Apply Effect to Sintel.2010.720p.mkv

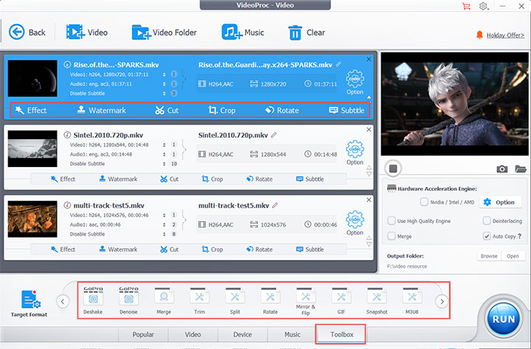63,179
